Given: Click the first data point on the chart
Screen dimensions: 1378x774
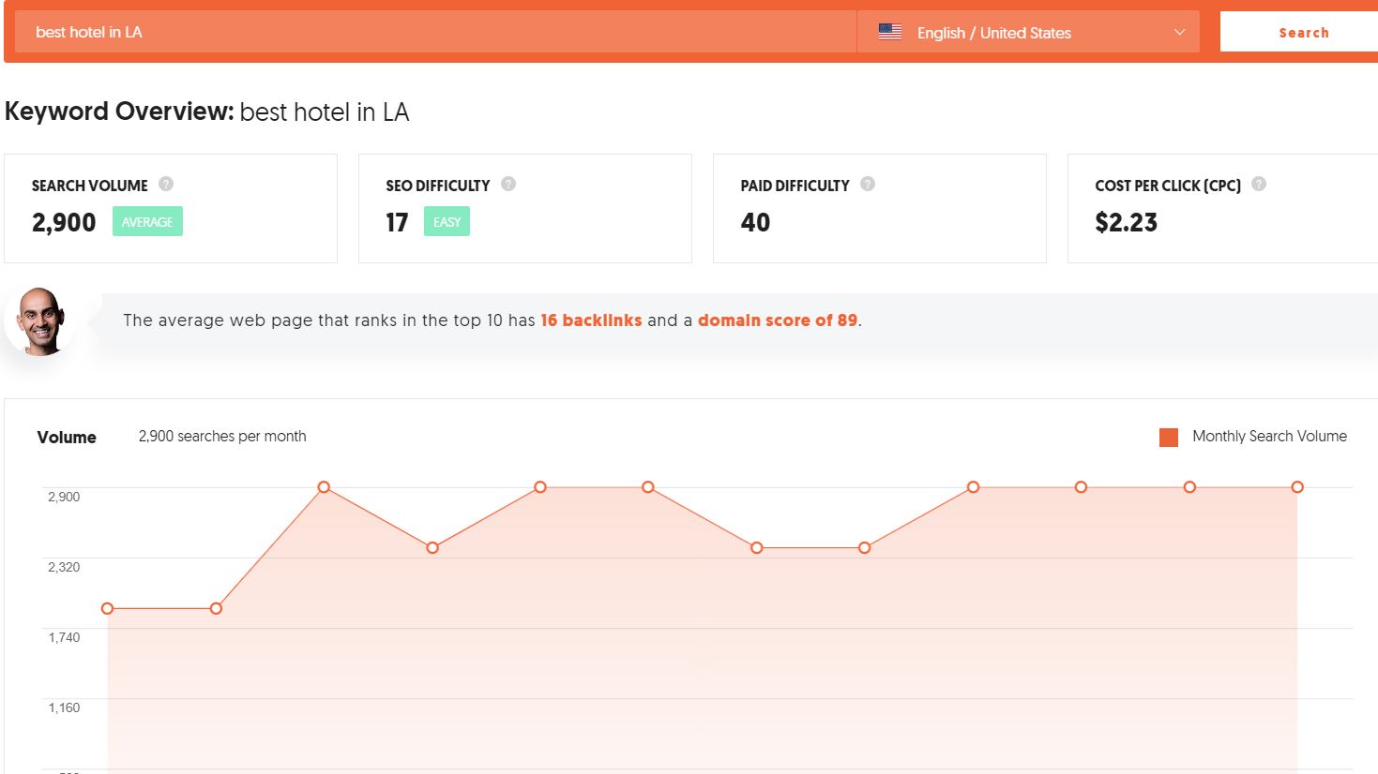Looking at the screenshot, I should [108, 608].
